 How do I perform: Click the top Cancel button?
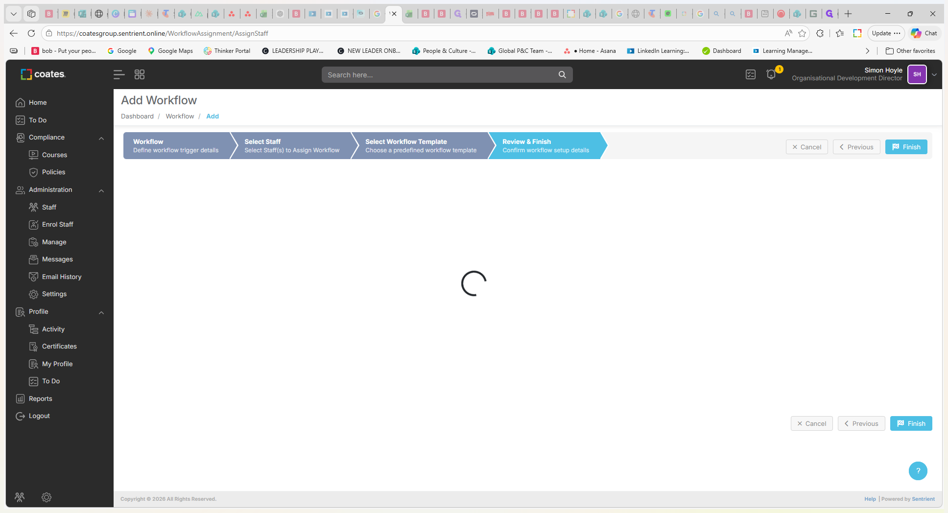pos(807,147)
